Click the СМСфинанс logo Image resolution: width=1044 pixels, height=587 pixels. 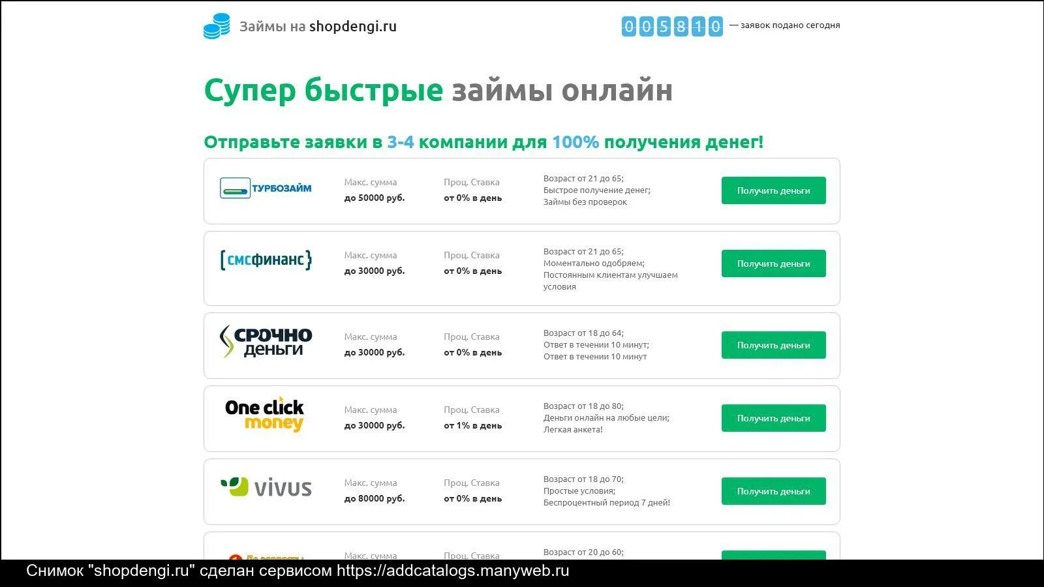(266, 260)
